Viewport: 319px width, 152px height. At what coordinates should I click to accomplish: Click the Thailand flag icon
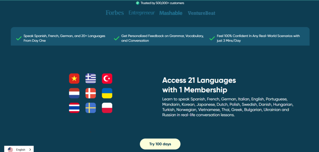[74, 108]
